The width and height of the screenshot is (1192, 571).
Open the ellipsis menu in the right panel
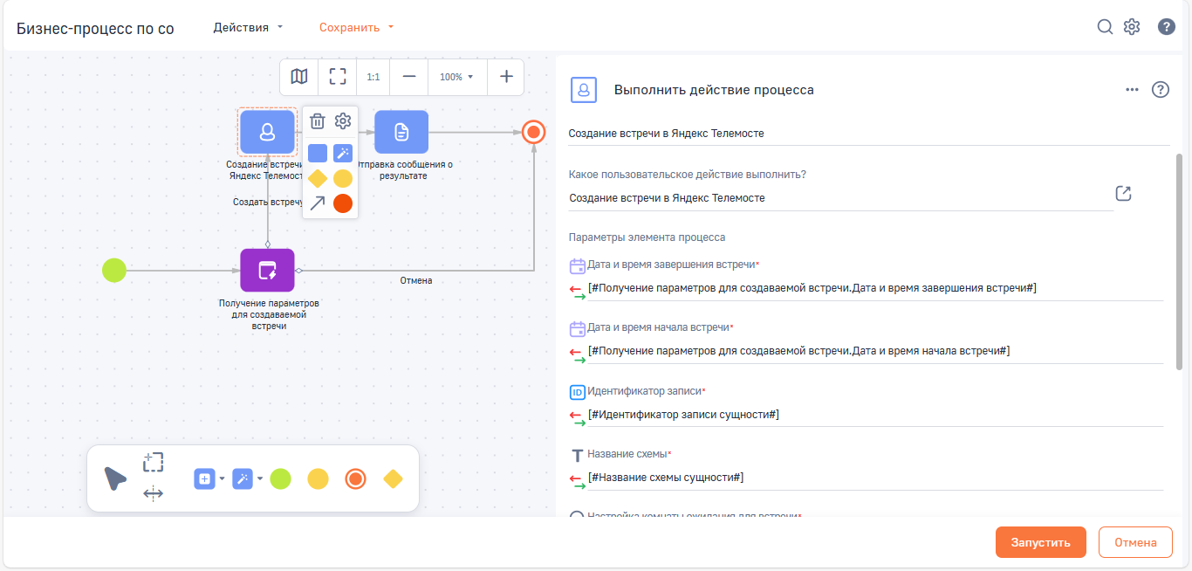1132,88
